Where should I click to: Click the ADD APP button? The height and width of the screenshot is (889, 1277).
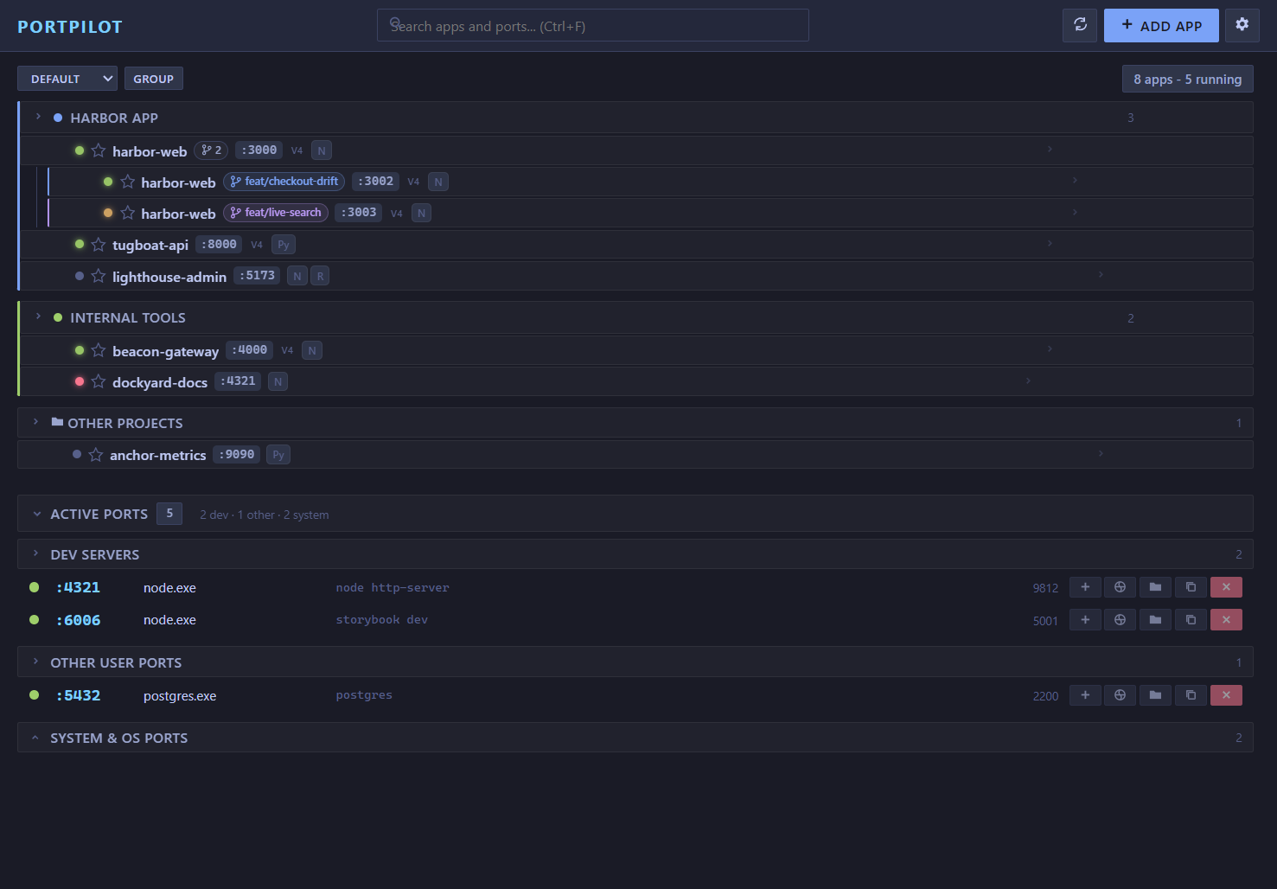coord(1161,25)
